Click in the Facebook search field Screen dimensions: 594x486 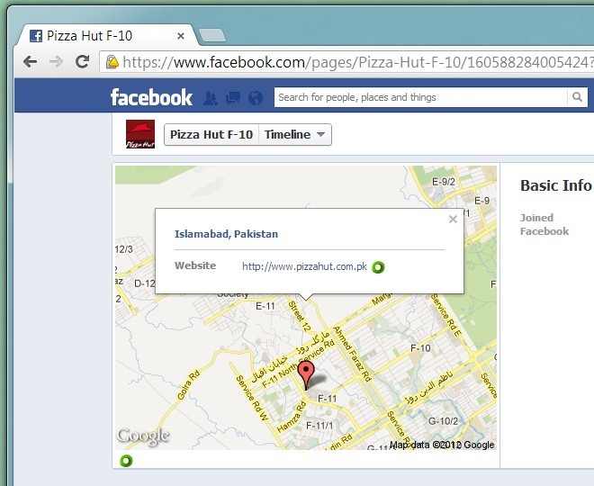(x=420, y=97)
